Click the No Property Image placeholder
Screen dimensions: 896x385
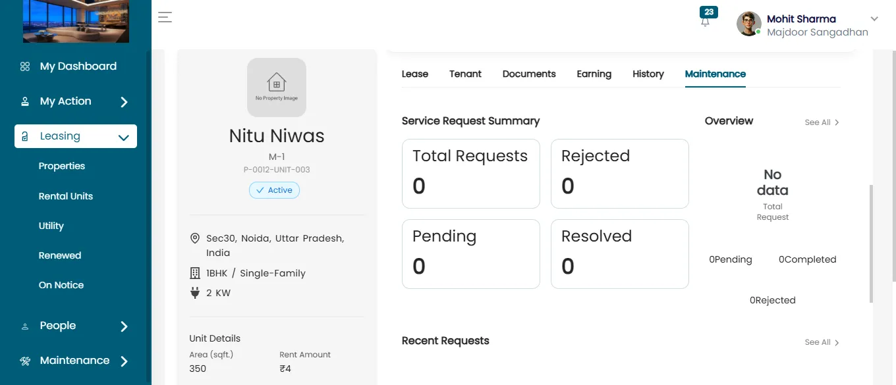click(277, 88)
